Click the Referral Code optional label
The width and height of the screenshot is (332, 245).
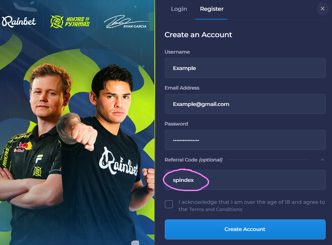(193, 159)
